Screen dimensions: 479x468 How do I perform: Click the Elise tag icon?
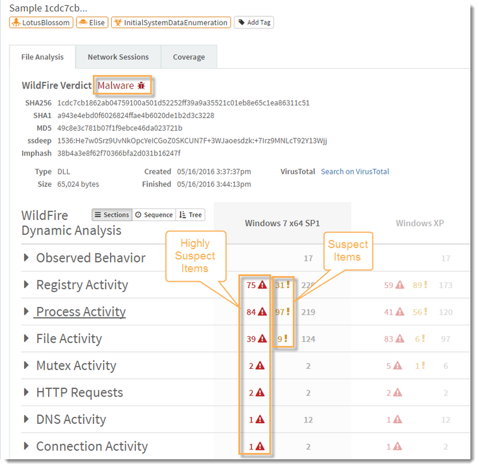83,23
